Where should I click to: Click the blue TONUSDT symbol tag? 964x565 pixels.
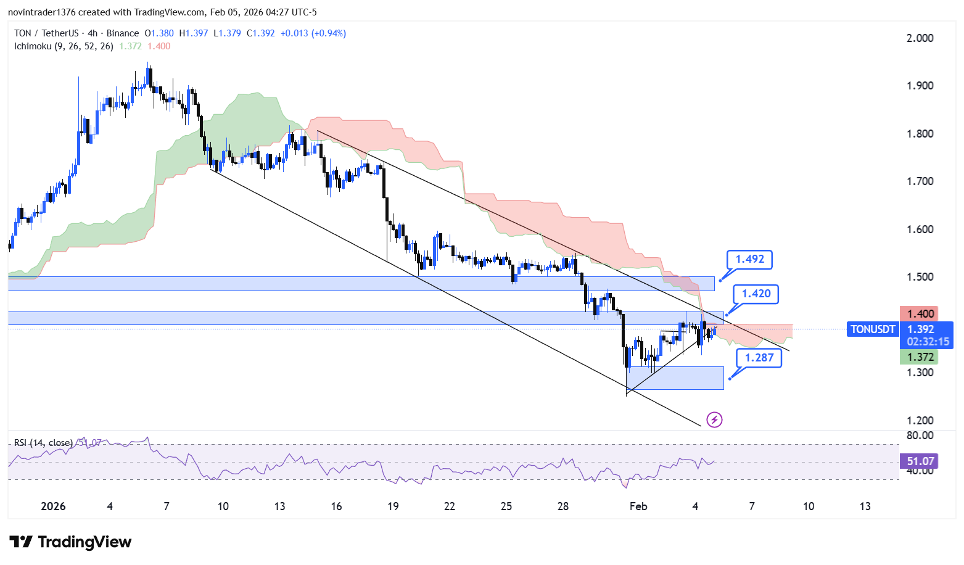(x=873, y=329)
